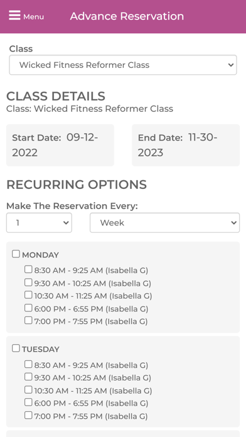Select Tuesday 9:30 AM - 10:25 AM slot
The width and height of the screenshot is (246, 437).
click(28, 377)
